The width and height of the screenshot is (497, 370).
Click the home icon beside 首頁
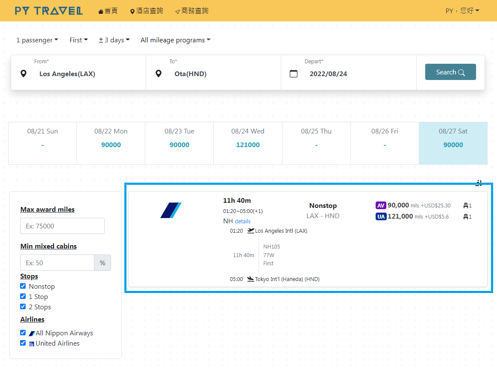pos(101,12)
